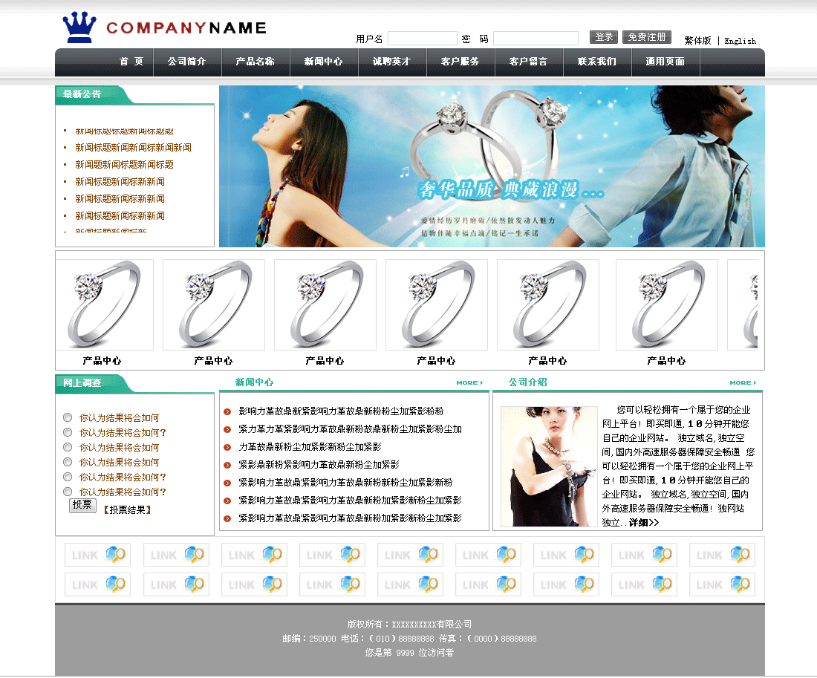Click the woman photo in 公司介绍 section
This screenshot has height=678, width=817.
(549, 466)
